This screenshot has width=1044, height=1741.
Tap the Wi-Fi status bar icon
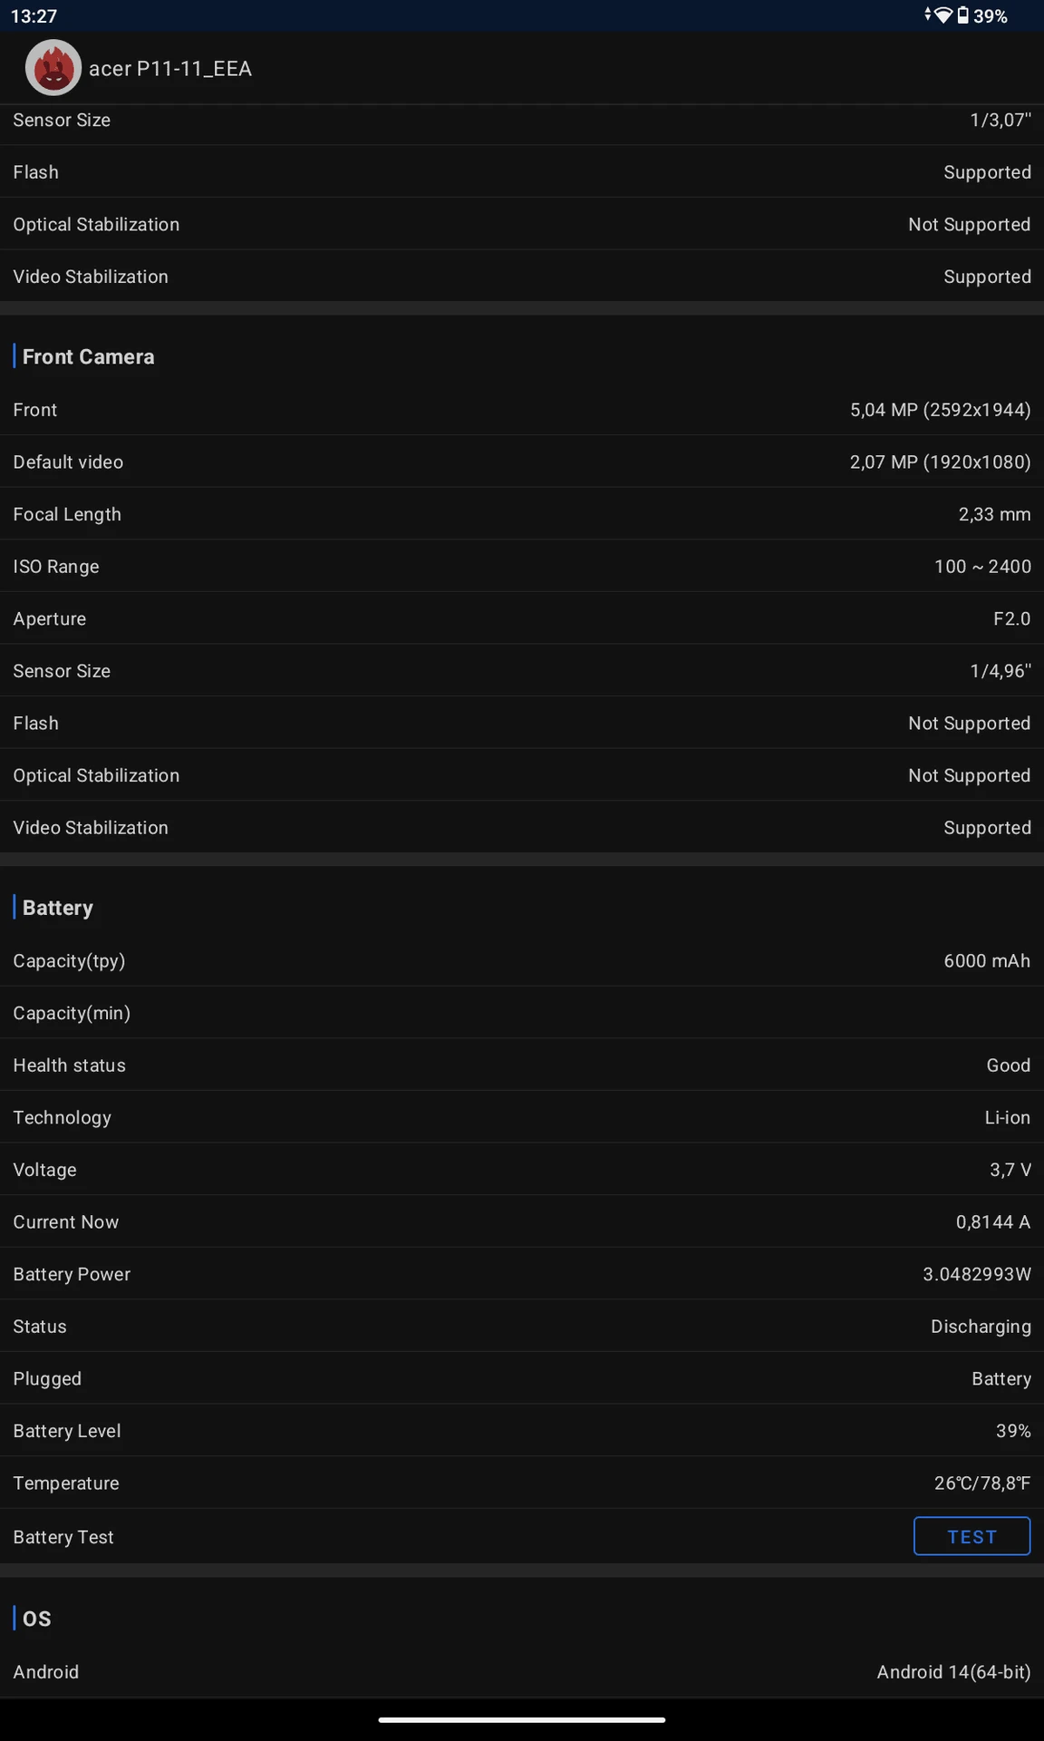tap(942, 15)
